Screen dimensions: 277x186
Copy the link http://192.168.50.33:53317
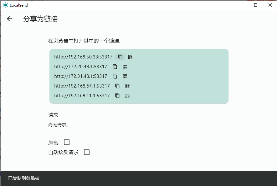[120, 57]
